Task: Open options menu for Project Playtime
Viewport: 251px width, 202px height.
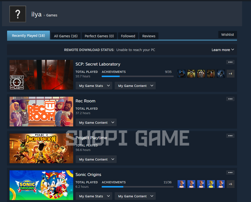Action: [x=230, y=136]
